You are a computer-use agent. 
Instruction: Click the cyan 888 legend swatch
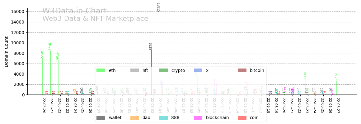click(163, 118)
